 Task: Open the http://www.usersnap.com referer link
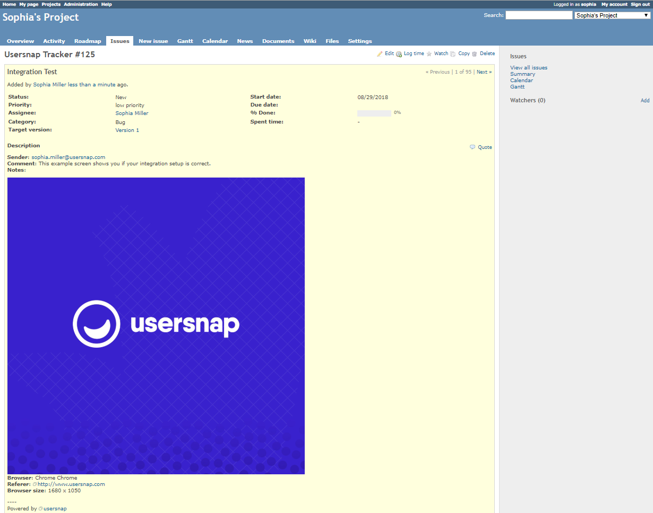click(71, 484)
